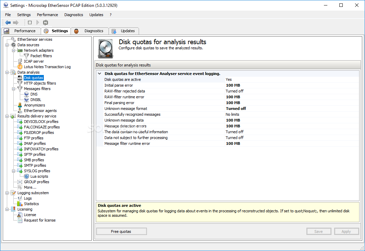Open SMTP profiles in the tree

click(x=35, y=165)
